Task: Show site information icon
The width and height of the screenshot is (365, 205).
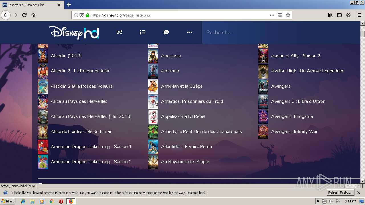Action: point(76,15)
